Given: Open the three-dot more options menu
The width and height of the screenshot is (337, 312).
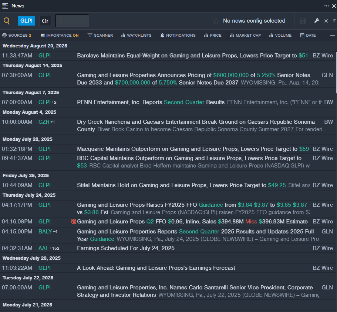Looking at the screenshot, I should coord(327,6).
